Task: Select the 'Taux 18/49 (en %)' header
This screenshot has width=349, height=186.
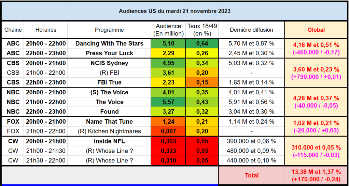Action: click(202, 30)
